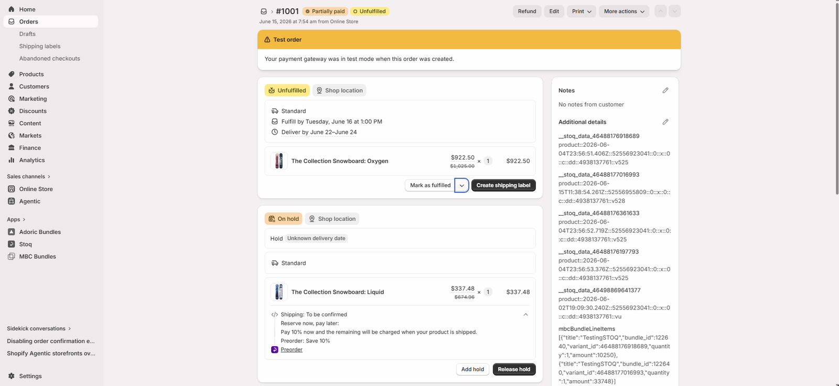Click the On hold status badge
The width and height of the screenshot is (839, 386).
[x=283, y=219]
